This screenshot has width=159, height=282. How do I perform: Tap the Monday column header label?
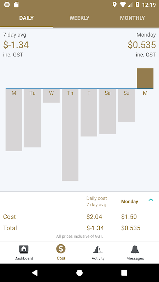(130, 202)
